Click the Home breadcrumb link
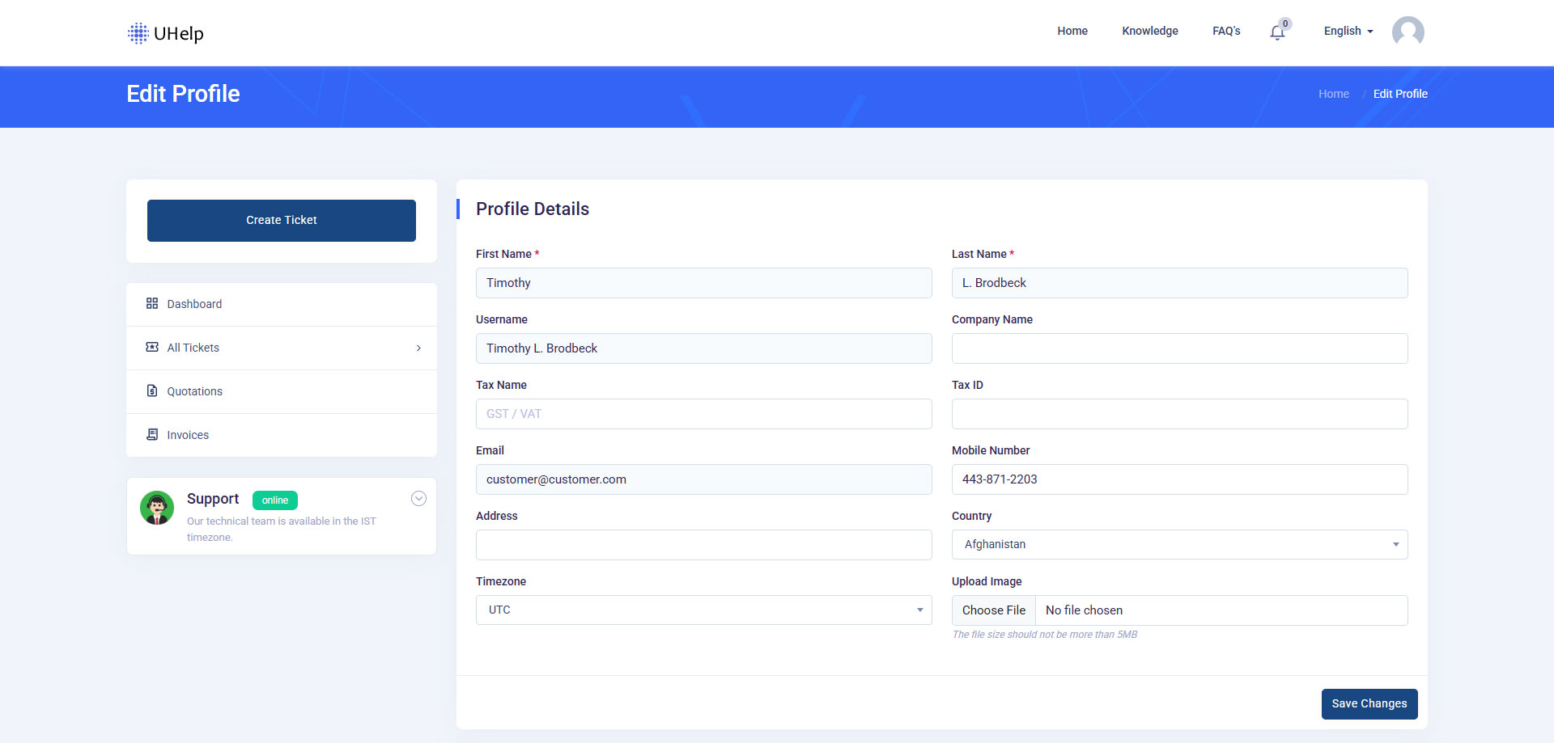 tap(1333, 94)
